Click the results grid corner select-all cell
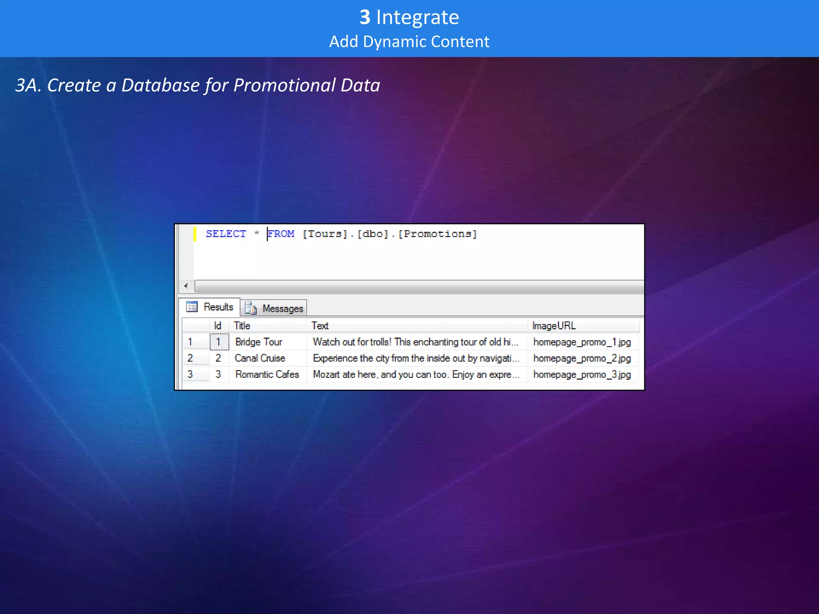This screenshot has height=614, width=819. [x=196, y=326]
